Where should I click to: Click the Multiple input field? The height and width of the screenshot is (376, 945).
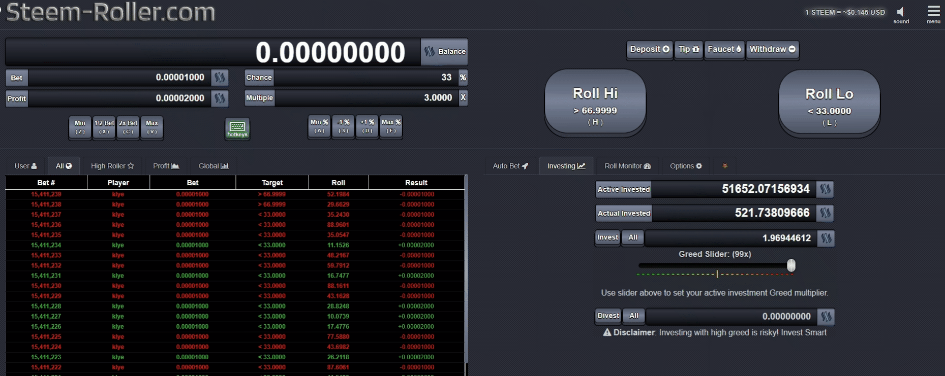tap(366, 98)
